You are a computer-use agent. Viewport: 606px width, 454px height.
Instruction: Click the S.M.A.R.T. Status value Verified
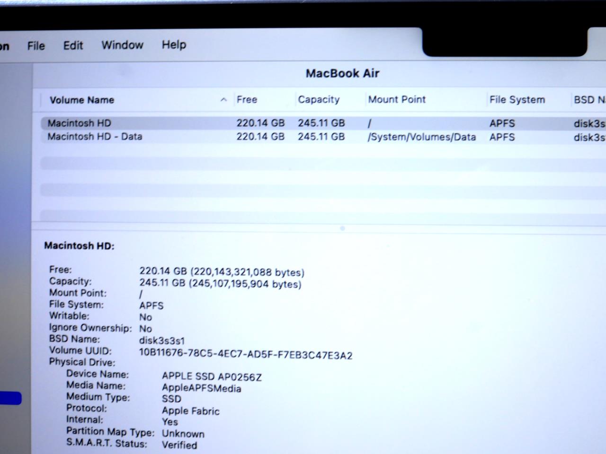pyautogui.click(x=179, y=445)
